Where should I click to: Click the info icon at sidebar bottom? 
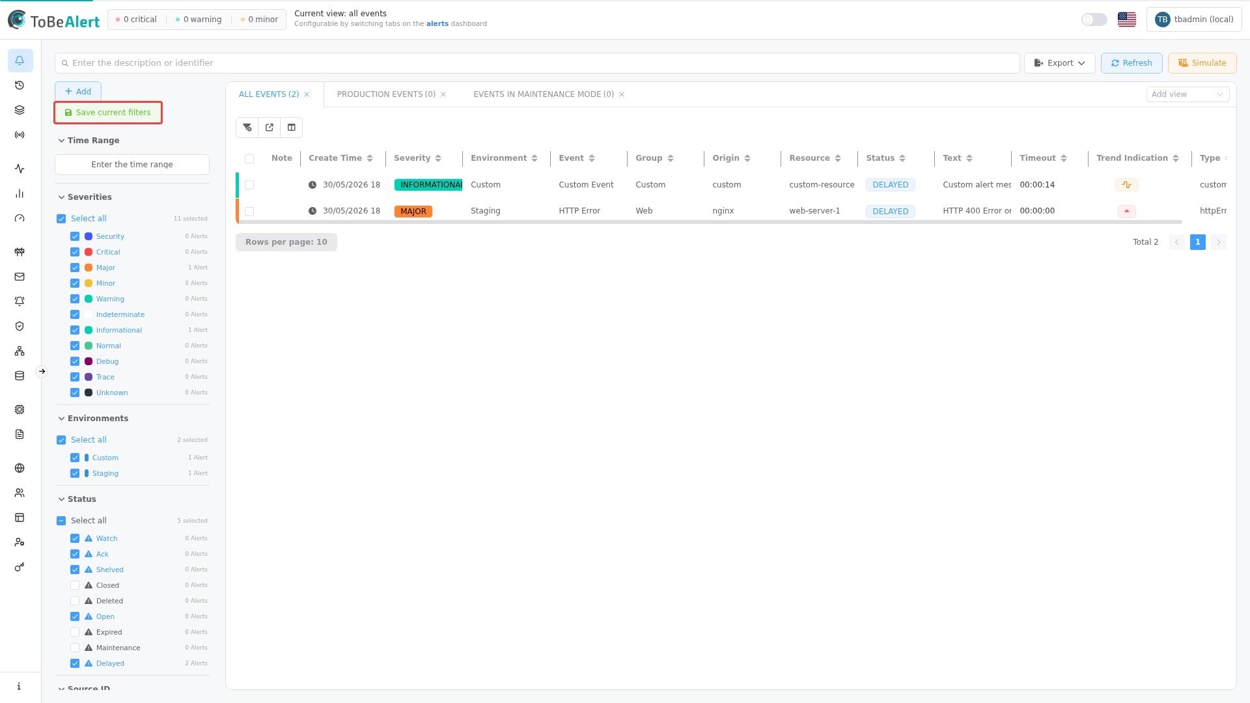pyautogui.click(x=20, y=686)
